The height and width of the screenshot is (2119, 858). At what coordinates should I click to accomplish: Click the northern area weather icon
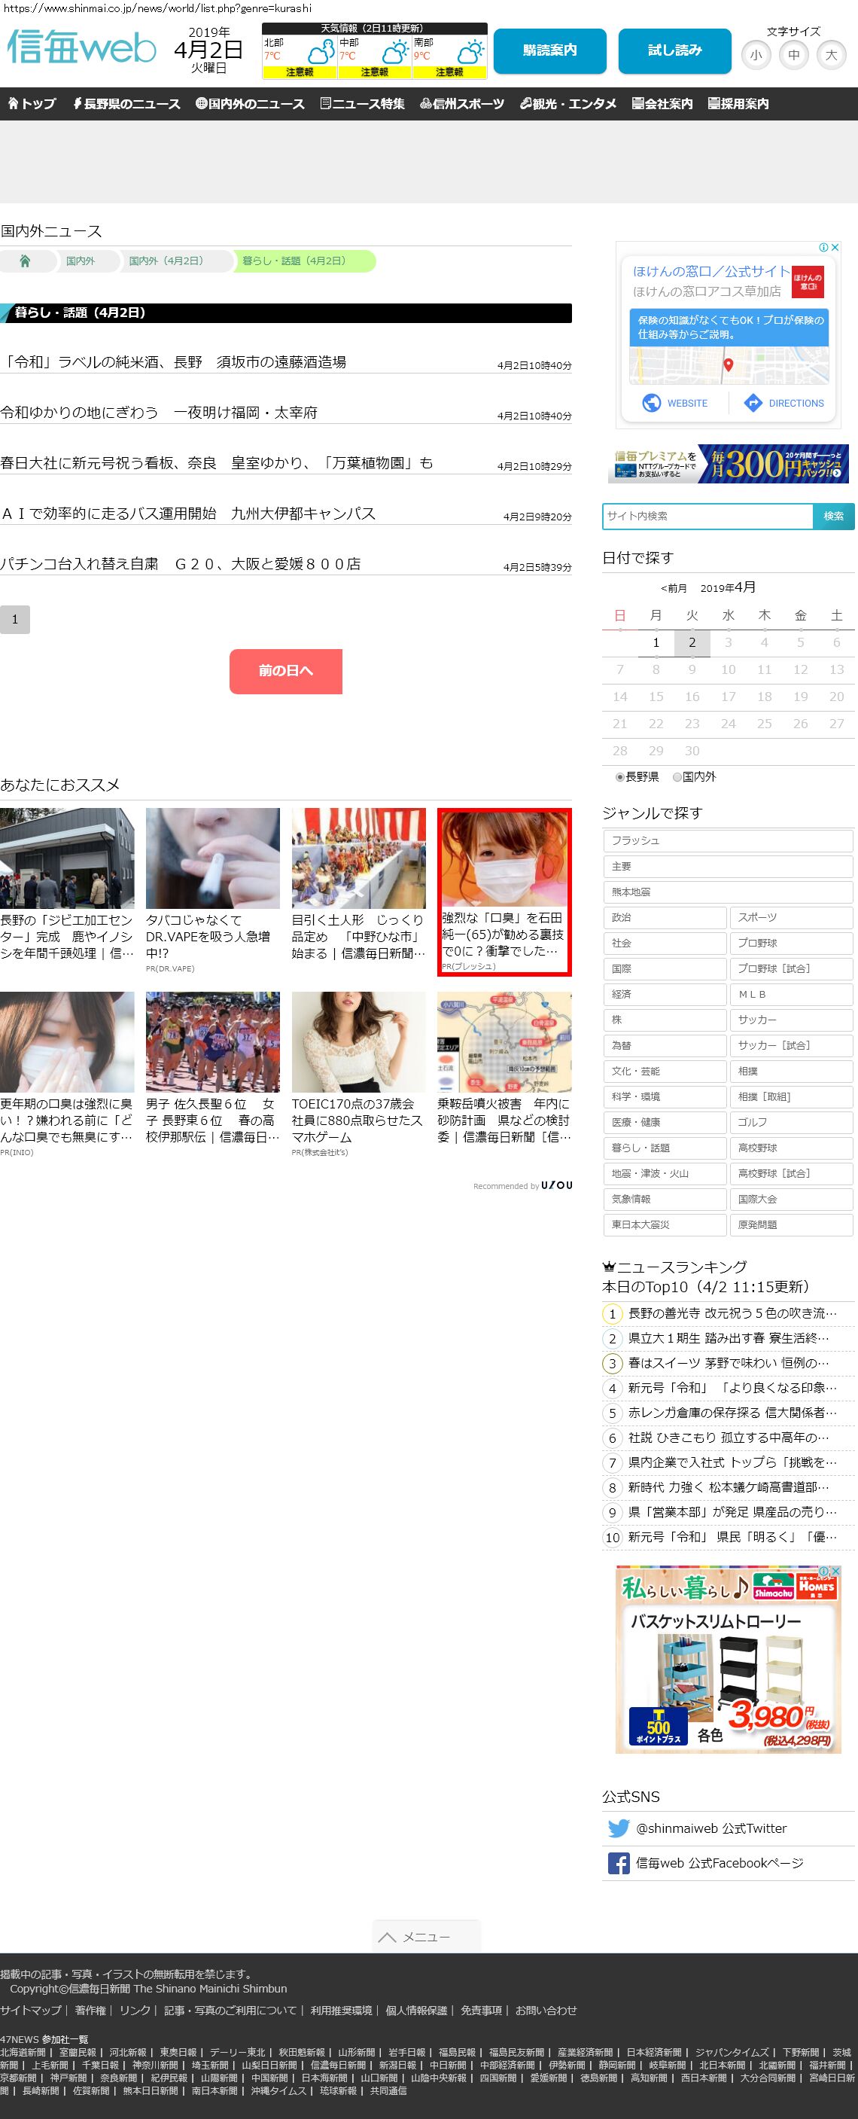[321, 53]
